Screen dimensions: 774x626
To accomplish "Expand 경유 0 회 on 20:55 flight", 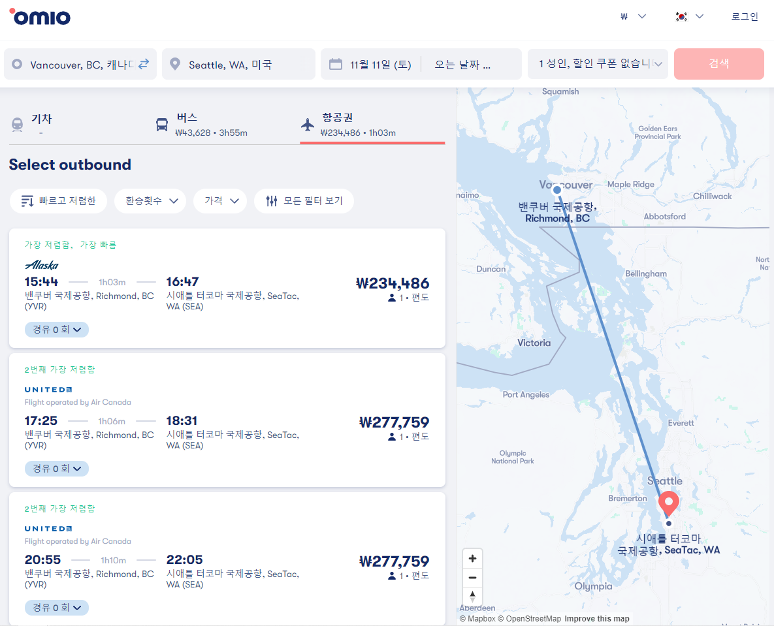I will point(57,608).
